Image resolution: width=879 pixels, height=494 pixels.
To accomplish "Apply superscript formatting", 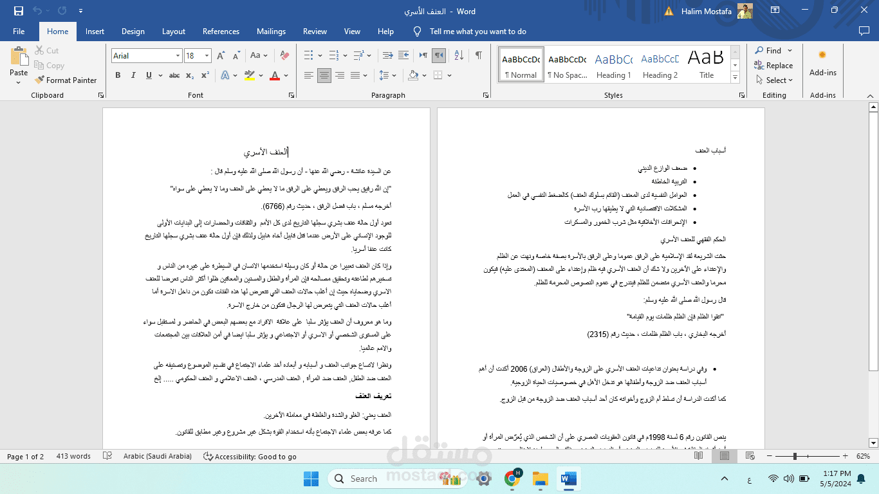I will 205,75.
